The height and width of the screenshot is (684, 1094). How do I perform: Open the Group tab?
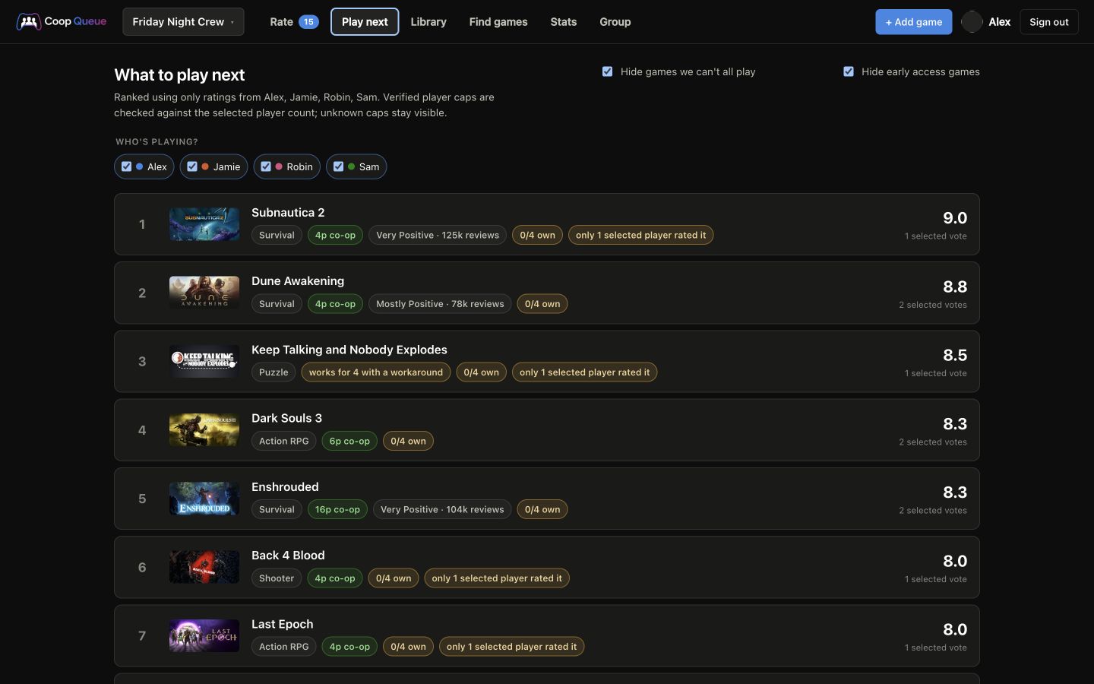pos(615,21)
